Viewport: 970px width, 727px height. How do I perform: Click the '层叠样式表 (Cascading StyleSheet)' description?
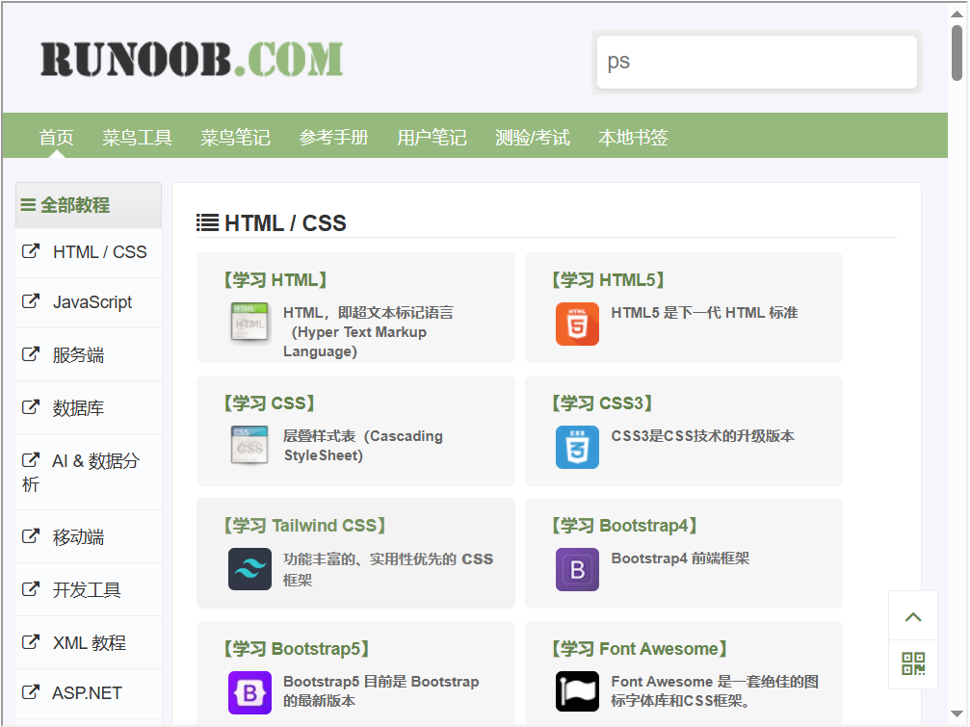pos(363,446)
